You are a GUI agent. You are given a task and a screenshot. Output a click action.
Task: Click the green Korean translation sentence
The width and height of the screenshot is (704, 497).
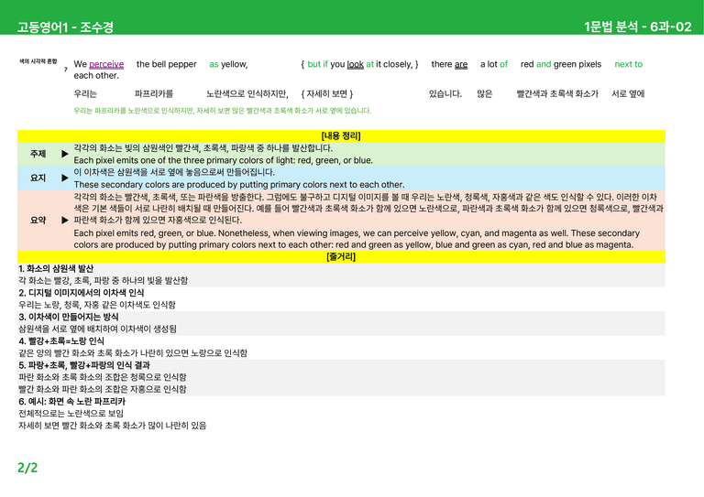pyautogui.click(x=222, y=111)
